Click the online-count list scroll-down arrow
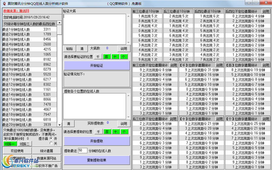The image size is (272, 170). point(60,125)
